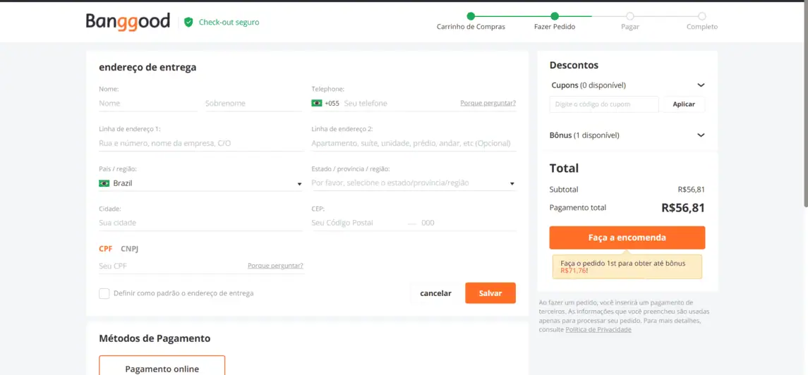Click the R$56,81 Subtotal amount
The image size is (808, 375).
tap(692, 190)
